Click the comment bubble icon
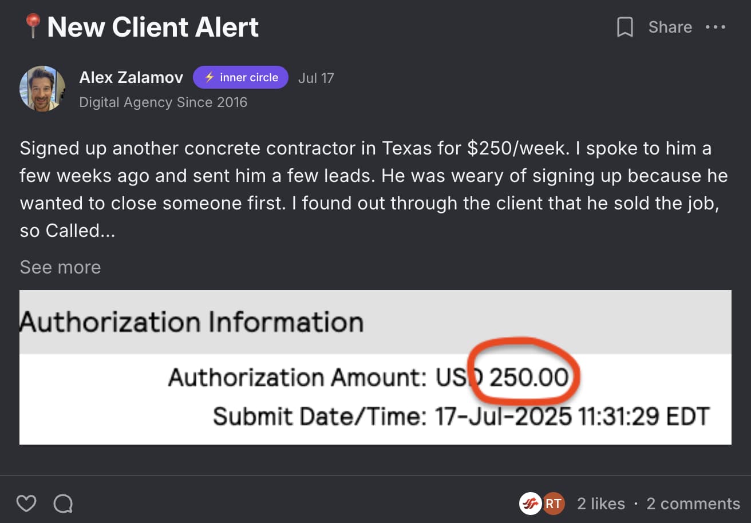The height and width of the screenshot is (523, 751). pos(63,504)
